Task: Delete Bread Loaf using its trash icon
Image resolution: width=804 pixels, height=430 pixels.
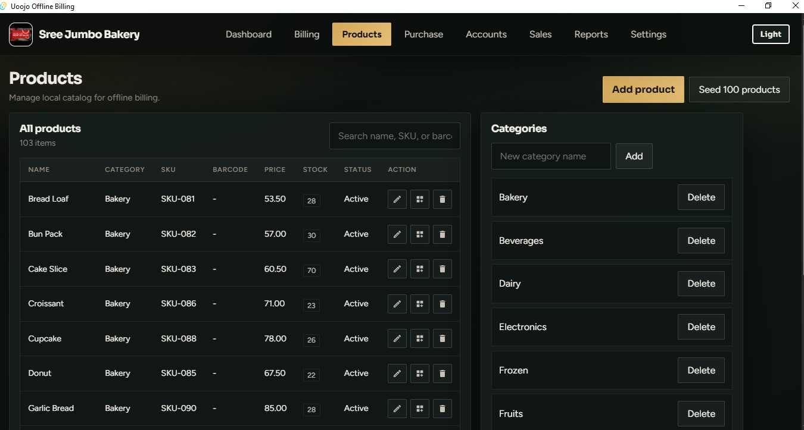Action: [442, 199]
